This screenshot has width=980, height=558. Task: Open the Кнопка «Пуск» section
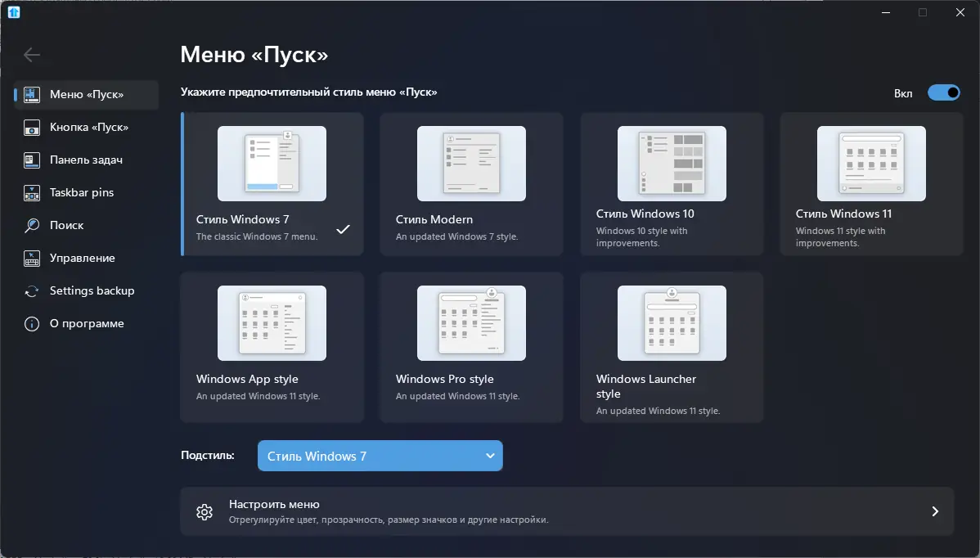click(86, 128)
